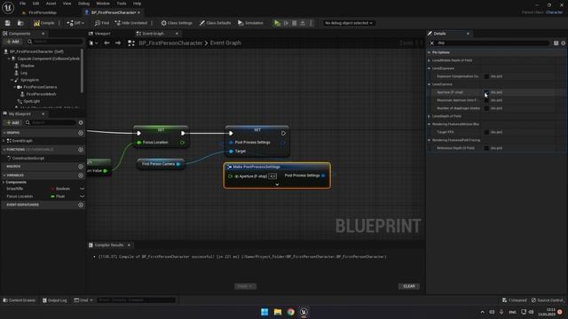Open the Output Log

click(x=55, y=300)
